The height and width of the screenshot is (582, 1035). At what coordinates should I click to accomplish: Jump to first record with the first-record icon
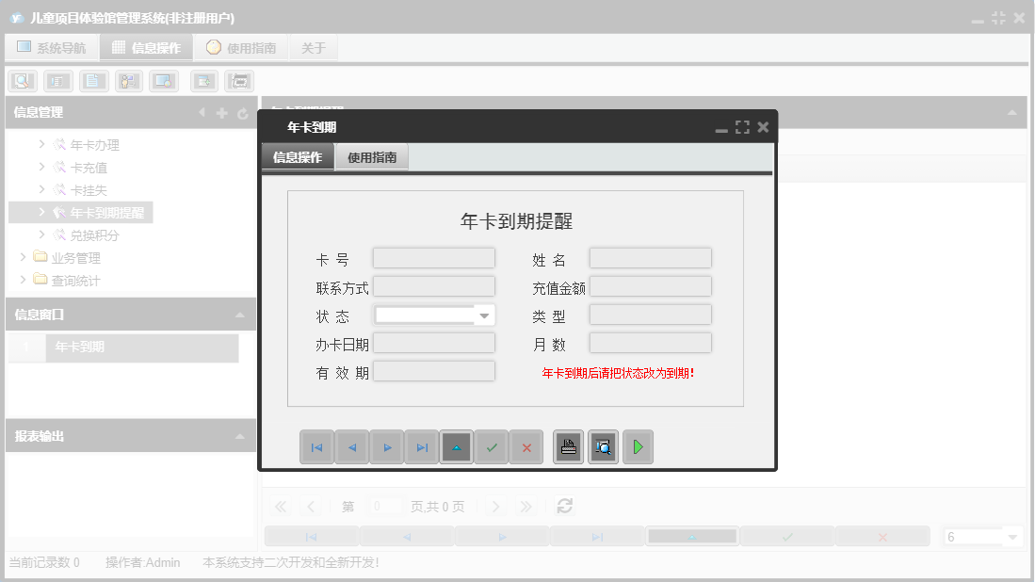(316, 446)
